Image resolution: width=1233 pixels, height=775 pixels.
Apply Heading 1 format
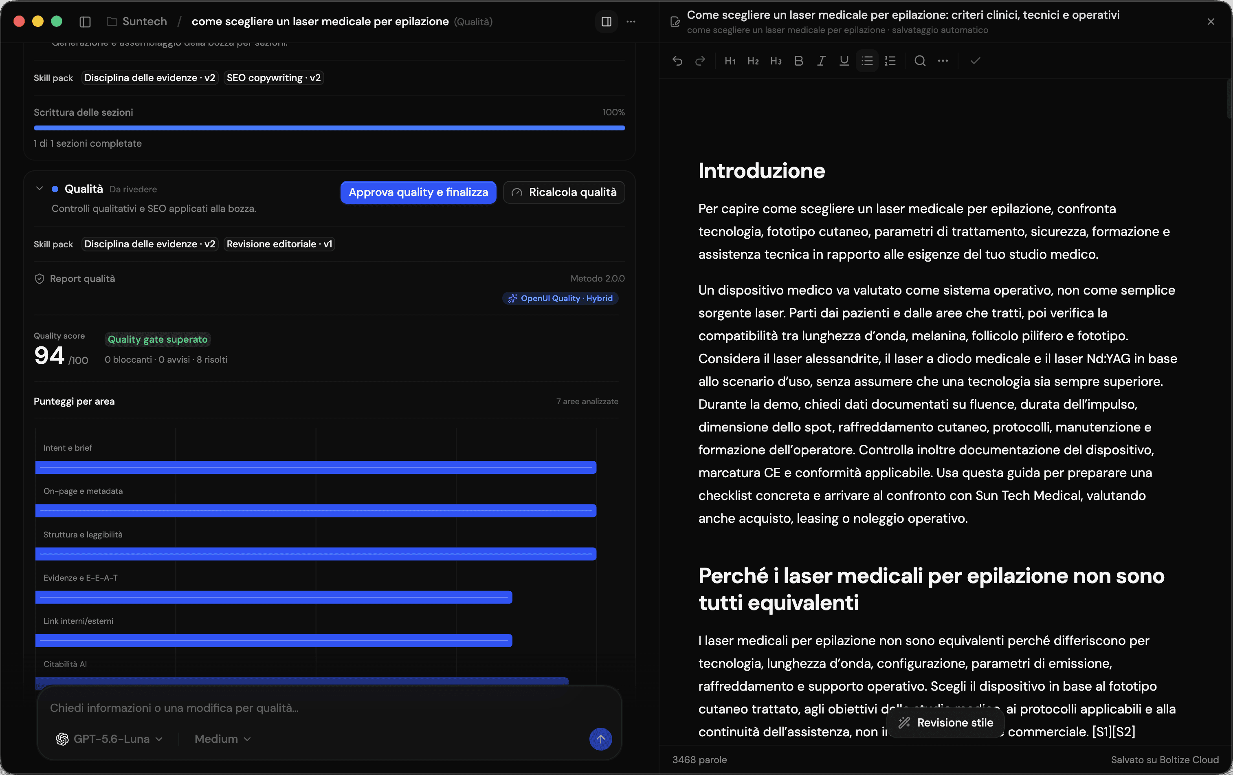[730, 61]
